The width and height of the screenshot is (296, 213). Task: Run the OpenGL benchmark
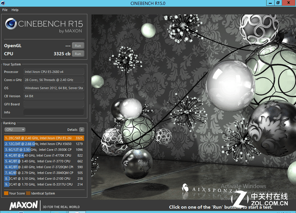click(x=78, y=46)
